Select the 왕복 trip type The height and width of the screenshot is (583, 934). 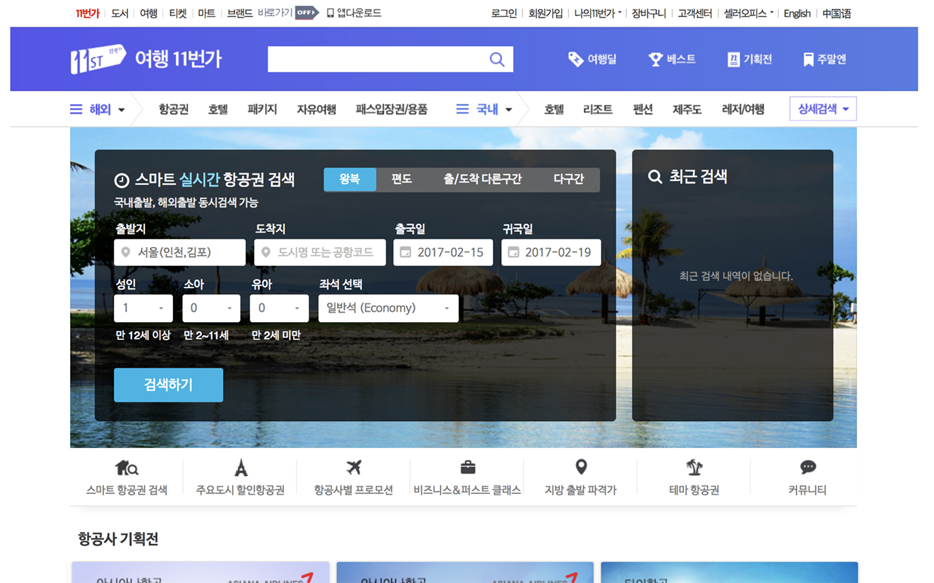[350, 179]
